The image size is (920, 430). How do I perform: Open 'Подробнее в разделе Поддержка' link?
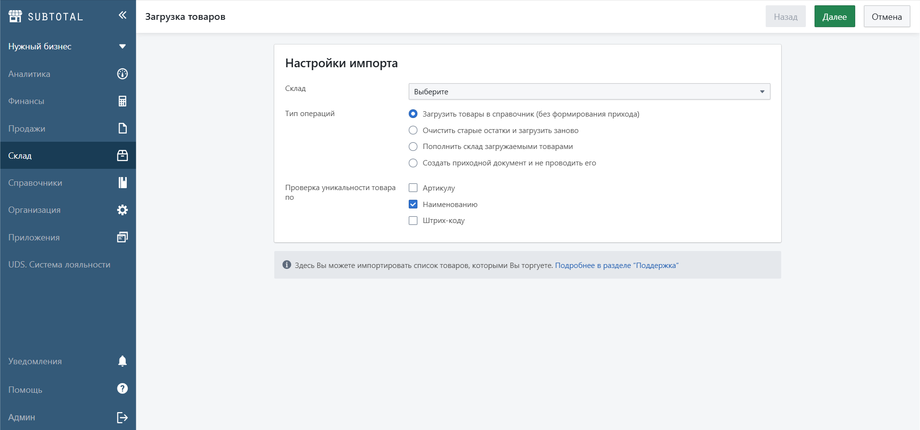(x=616, y=266)
